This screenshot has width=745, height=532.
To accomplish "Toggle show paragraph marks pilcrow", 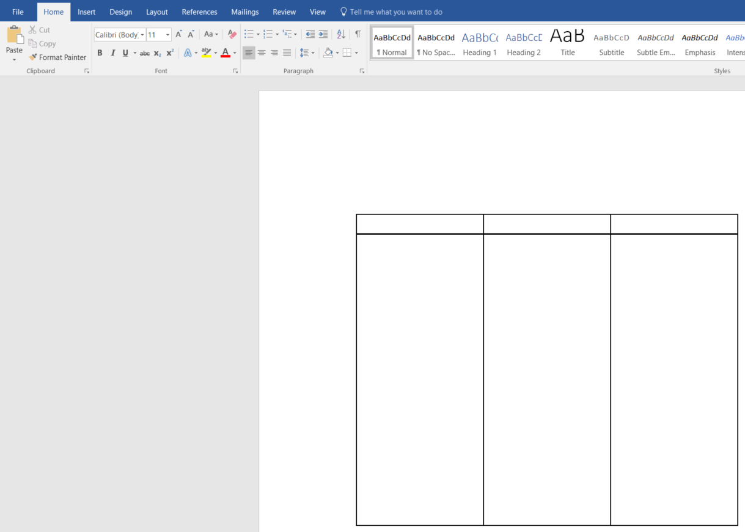I will (x=358, y=35).
